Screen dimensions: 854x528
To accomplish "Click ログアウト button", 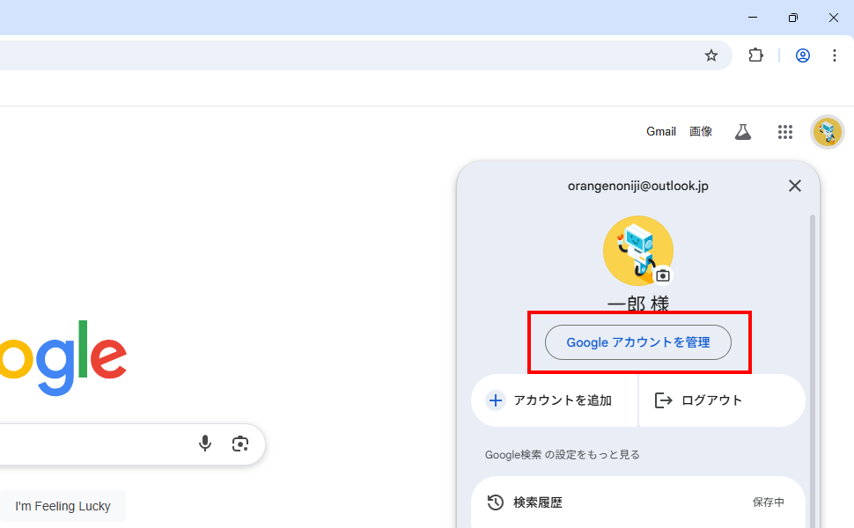I will point(722,400).
